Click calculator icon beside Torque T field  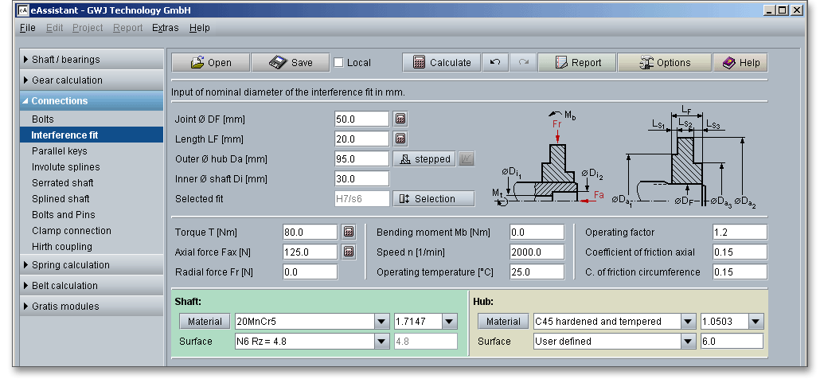(348, 232)
